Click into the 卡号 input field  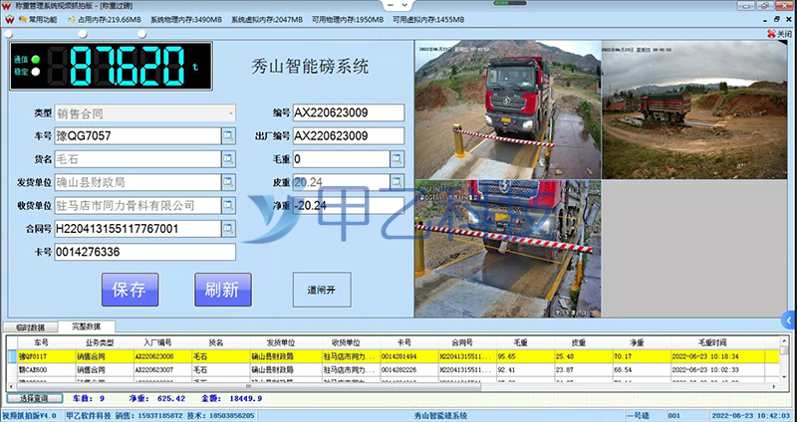tap(143, 253)
